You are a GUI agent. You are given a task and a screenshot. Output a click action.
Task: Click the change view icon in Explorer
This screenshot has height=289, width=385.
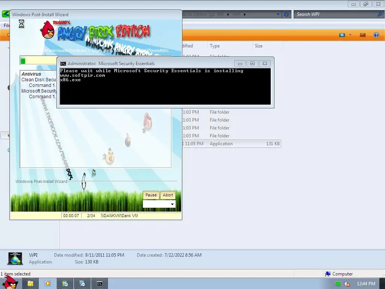pyautogui.click(x=342, y=35)
